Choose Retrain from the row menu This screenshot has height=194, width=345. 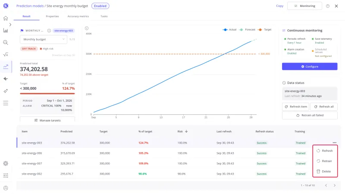coord(325,161)
